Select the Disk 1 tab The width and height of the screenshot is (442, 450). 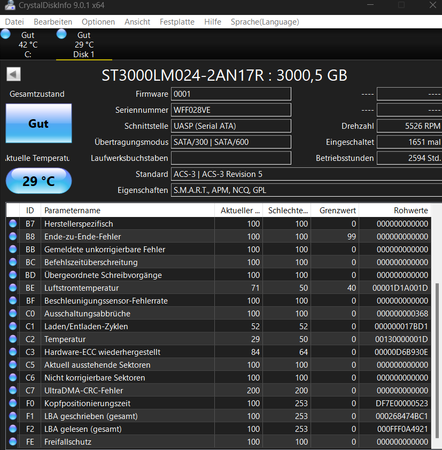click(84, 44)
